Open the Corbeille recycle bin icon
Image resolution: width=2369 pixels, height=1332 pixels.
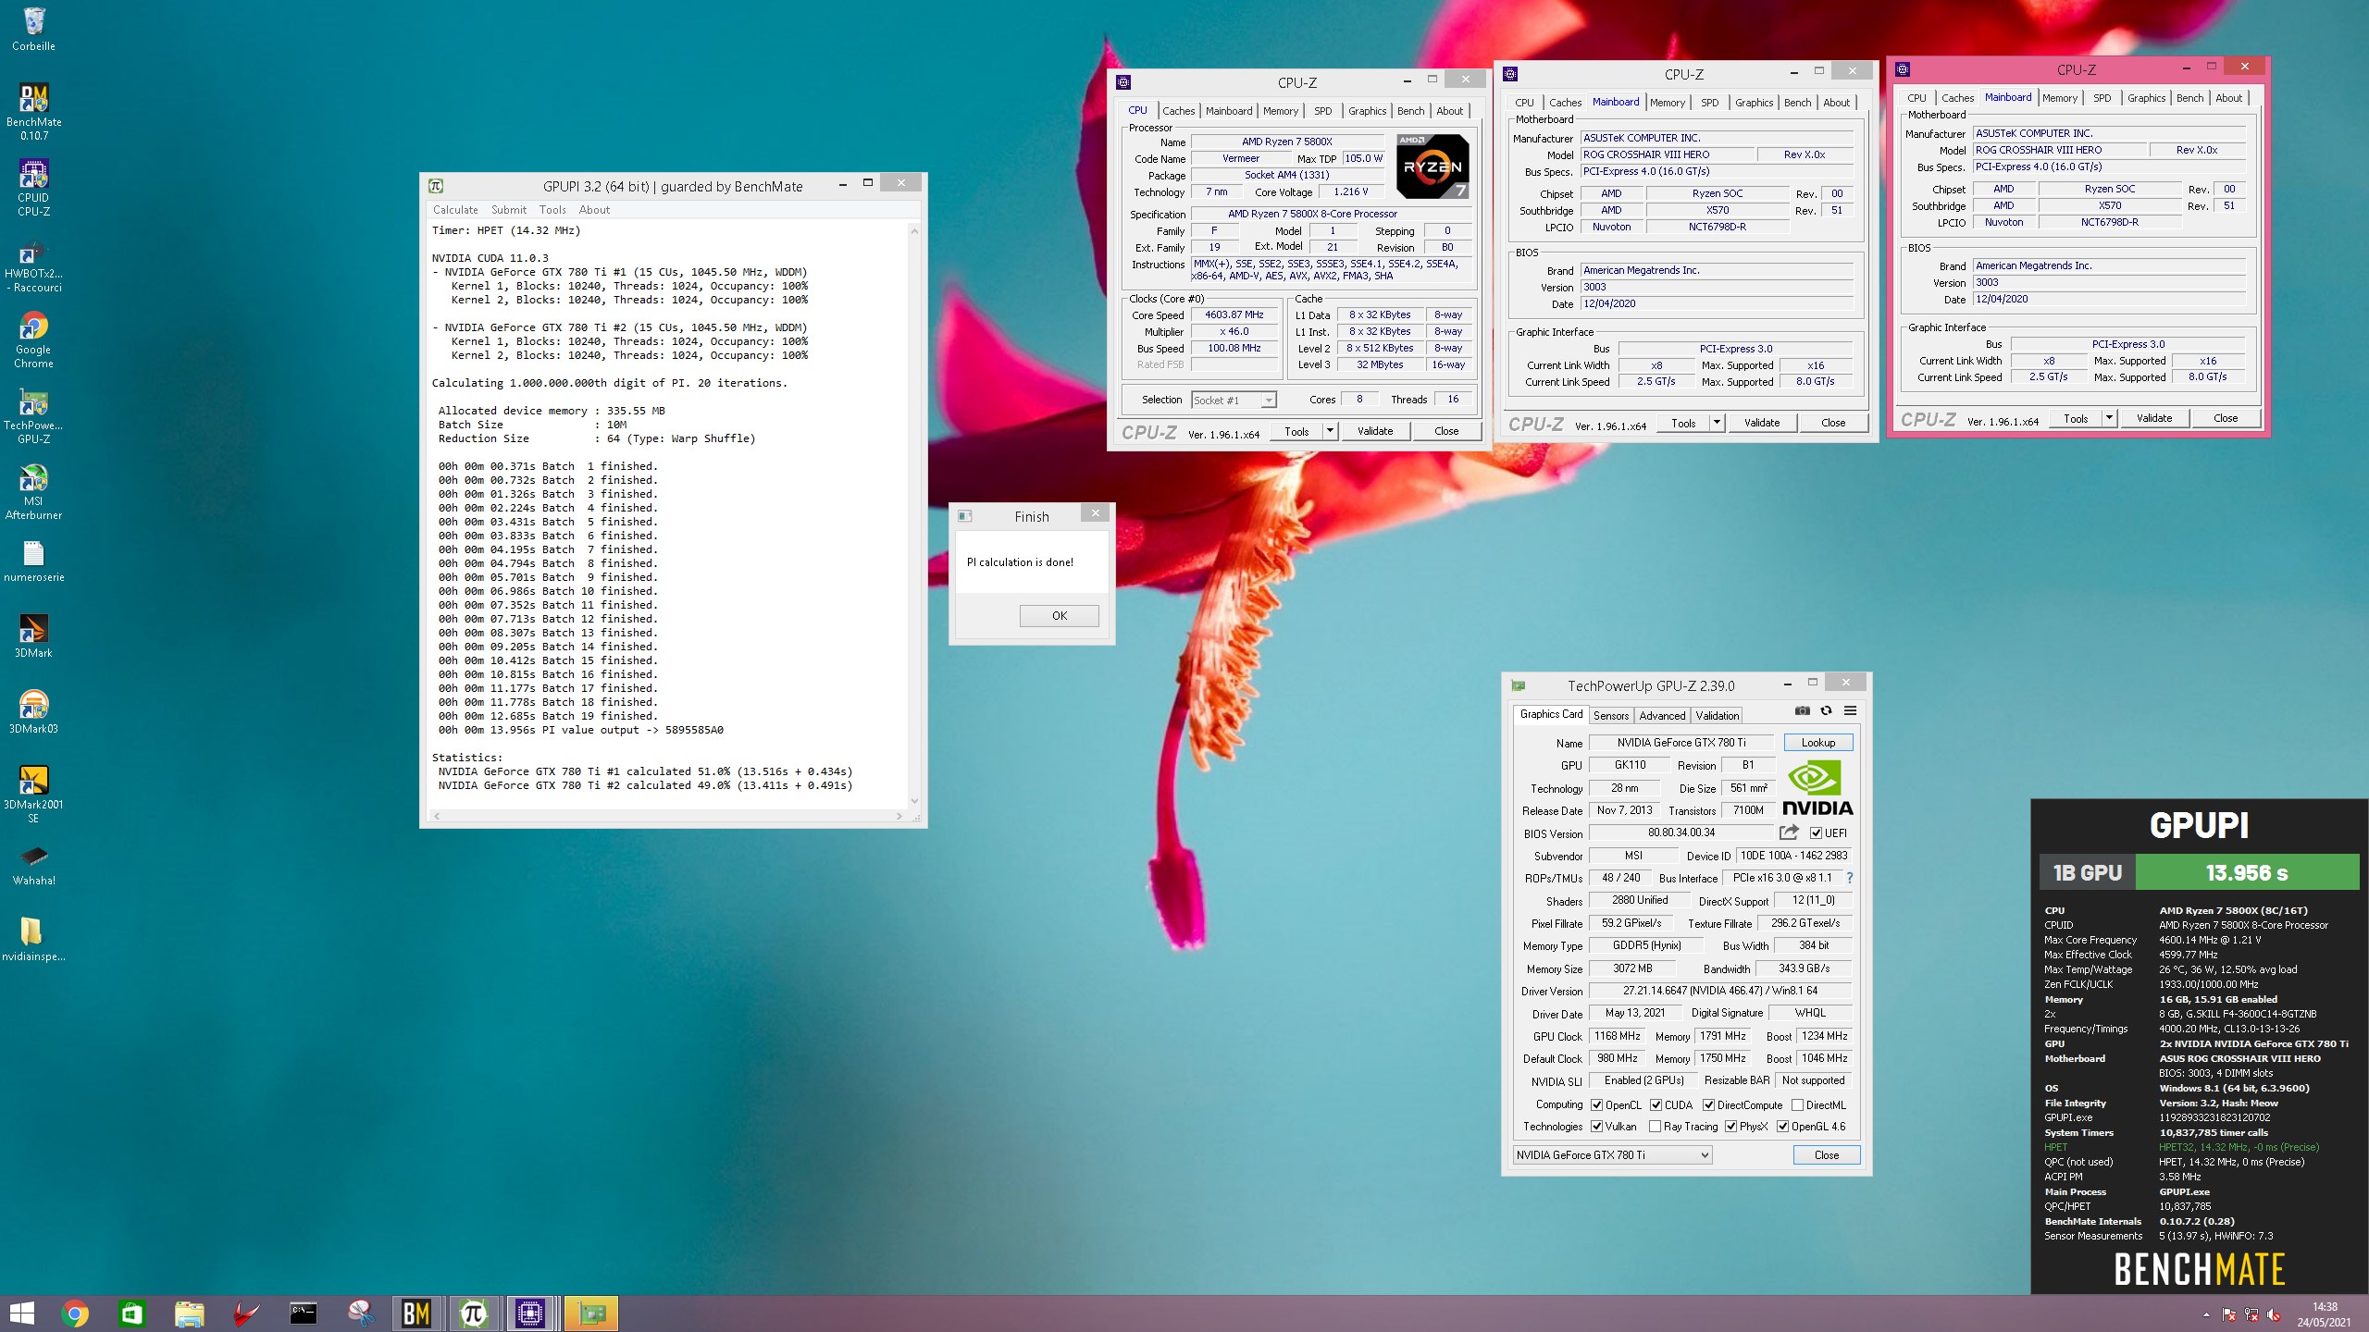33,29
